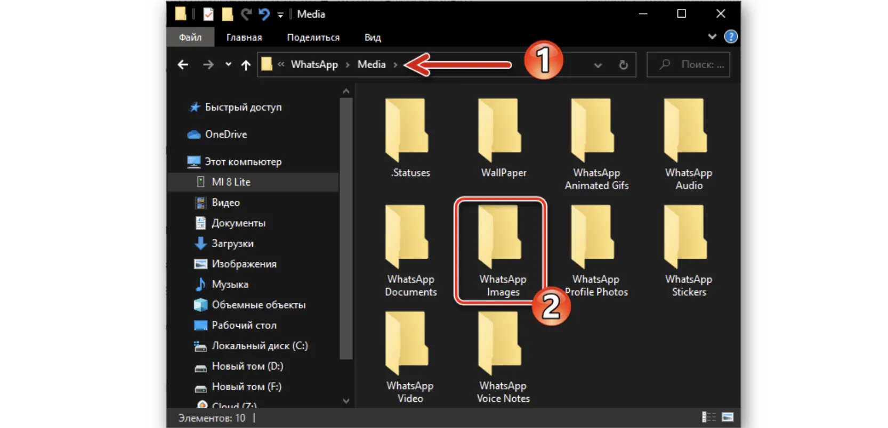Open the WhatsApp Voice Notes folder
This screenshot has width=888, height=428.
coord(503,357)
